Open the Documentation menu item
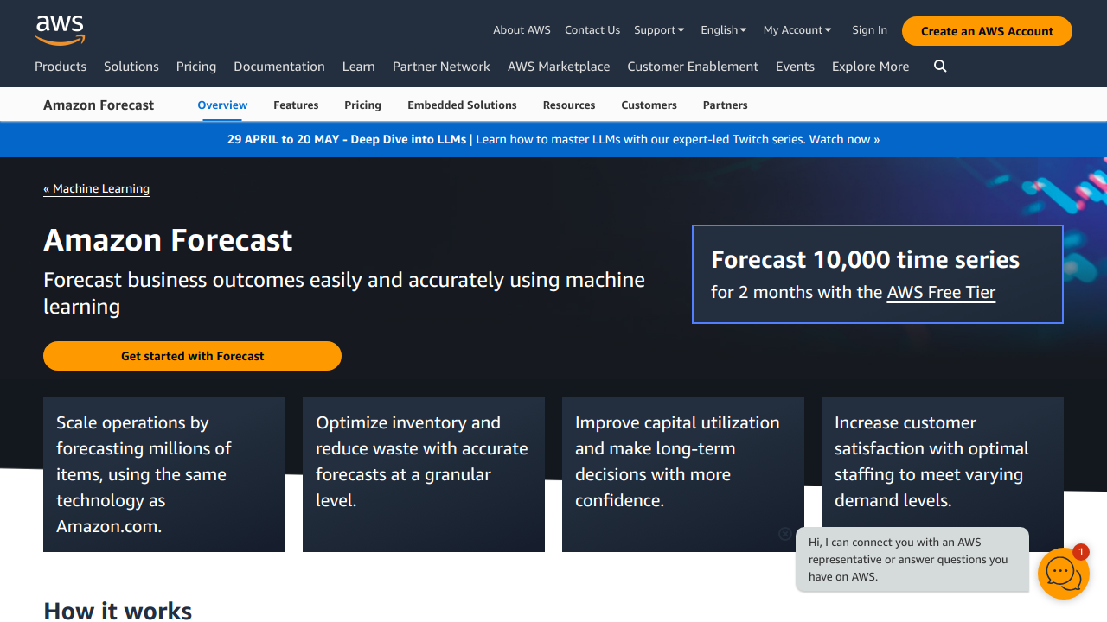The height and width of the screenshot is (622, 1107). pyautogui.click(x=279, y=67)
